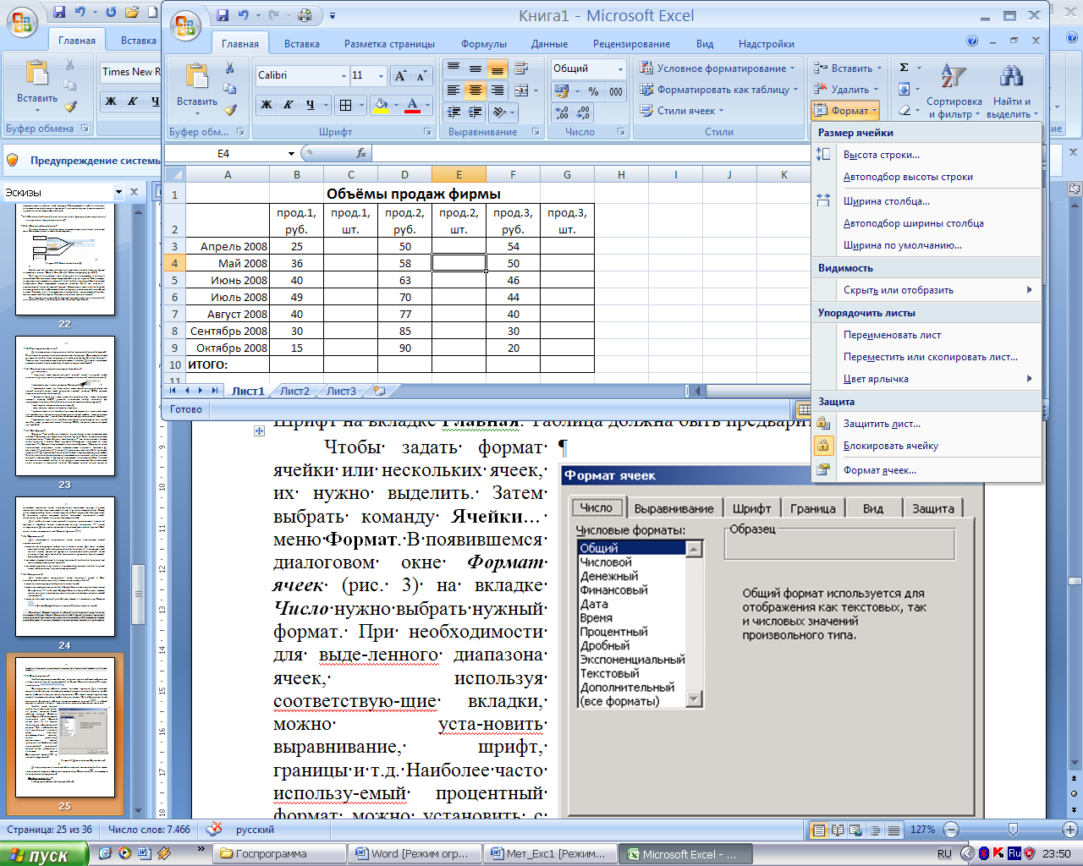Click the Cut scissors icon in Excel

click(x=229, y=68)
